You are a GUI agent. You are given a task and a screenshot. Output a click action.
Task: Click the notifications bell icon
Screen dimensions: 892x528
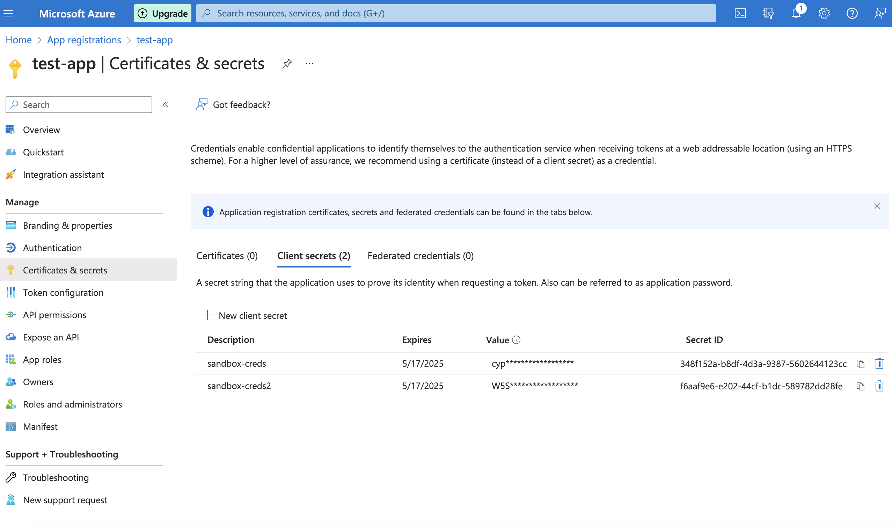(x=796, y=14)
